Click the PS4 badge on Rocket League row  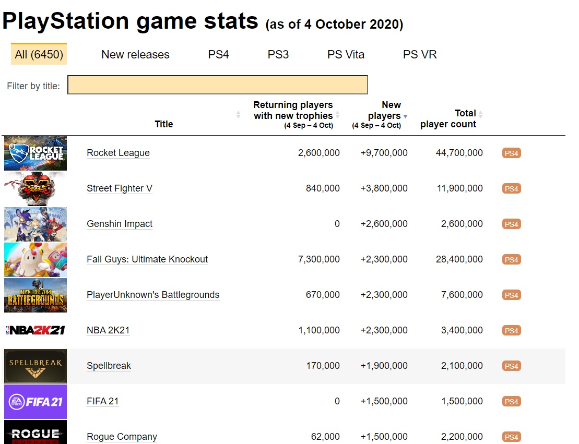tap(511, 153)
